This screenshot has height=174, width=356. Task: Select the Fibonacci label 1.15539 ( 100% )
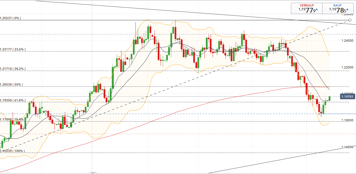pyautogui.click(x=12, y=151)
